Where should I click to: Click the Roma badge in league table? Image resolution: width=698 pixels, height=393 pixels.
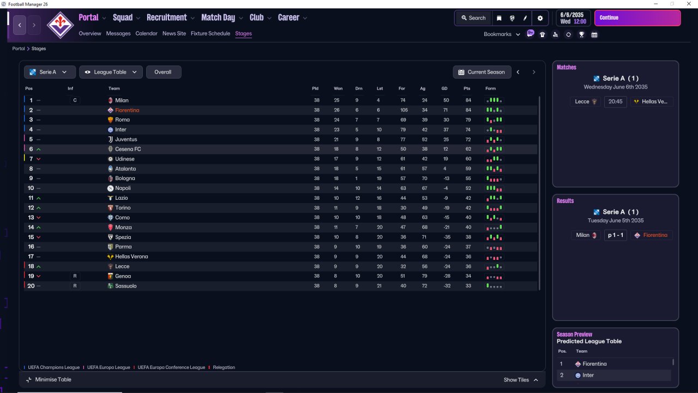click(110, 120)
